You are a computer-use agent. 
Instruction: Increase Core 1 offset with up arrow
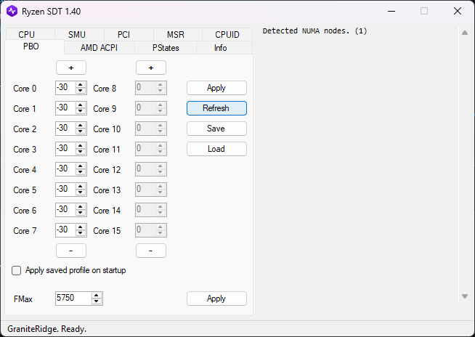(x=81, y=105)
